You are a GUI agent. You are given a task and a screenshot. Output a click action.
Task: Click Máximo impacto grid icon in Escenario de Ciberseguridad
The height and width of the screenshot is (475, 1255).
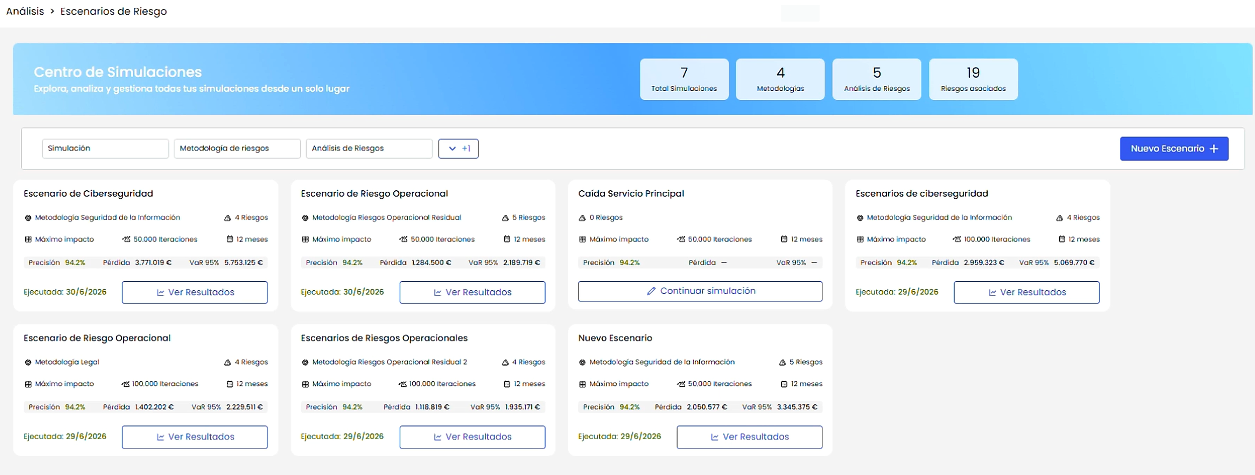[28, 239]
